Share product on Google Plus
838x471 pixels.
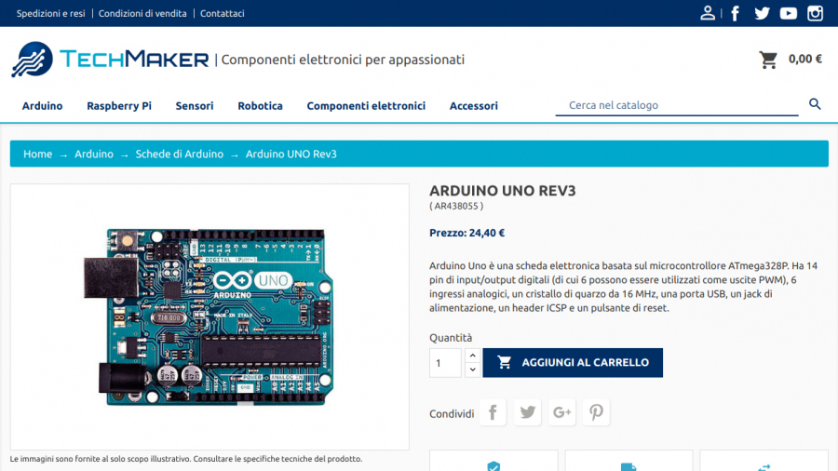click(x=561, y=412)
